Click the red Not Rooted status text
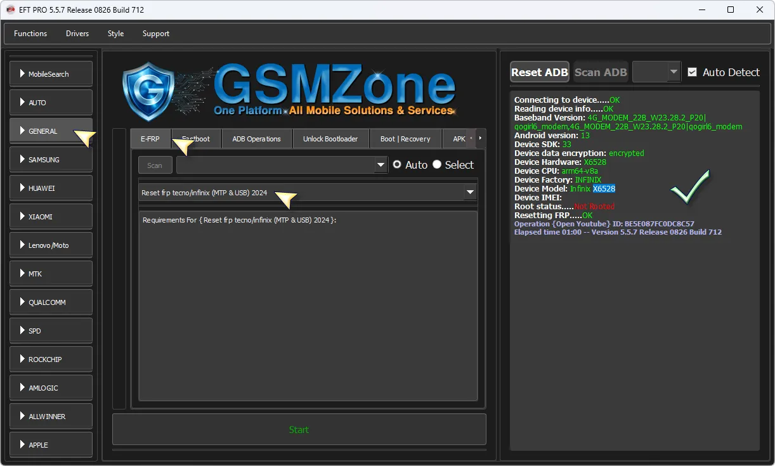The height and width of the screenshot is (466, 775). pyautogui.click(x=594, y=206)
